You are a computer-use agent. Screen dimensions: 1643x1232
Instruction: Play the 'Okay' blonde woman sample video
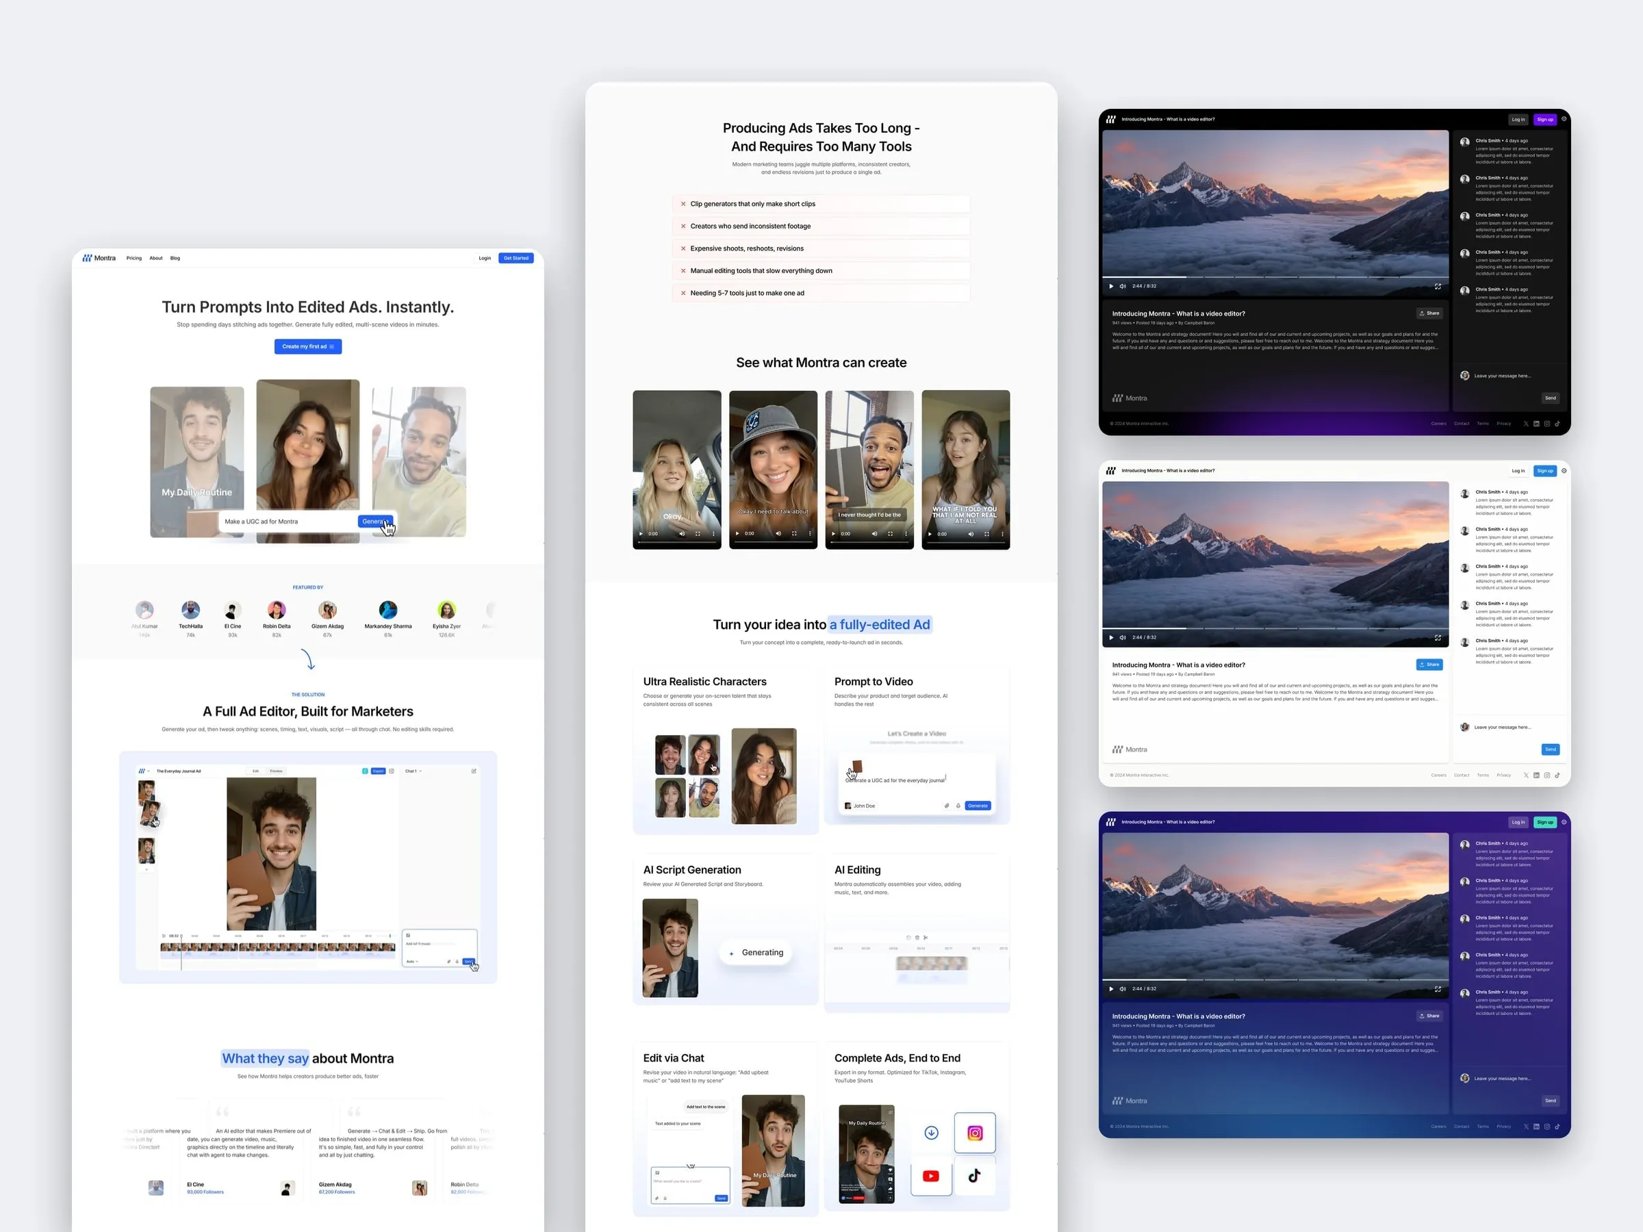(x=641, y=533)
